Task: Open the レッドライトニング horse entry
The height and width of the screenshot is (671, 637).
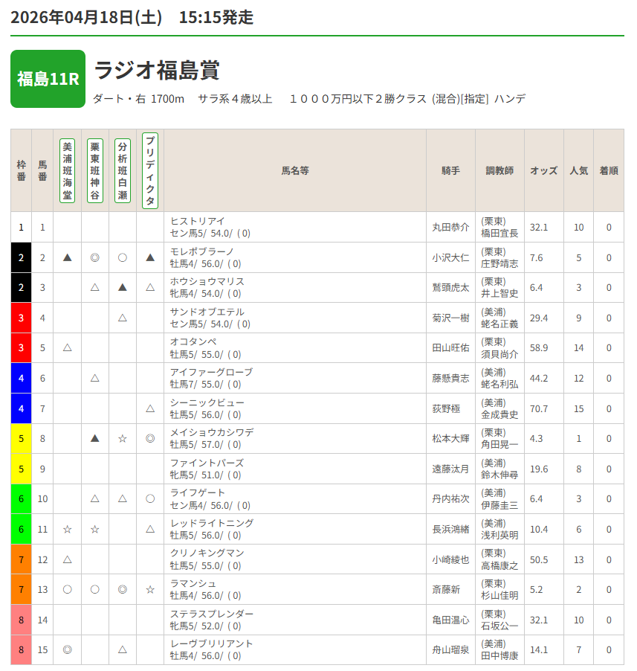Action: point(212,523)
